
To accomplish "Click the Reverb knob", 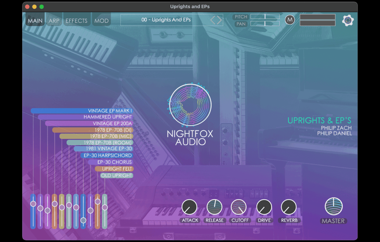I will 289,207.
